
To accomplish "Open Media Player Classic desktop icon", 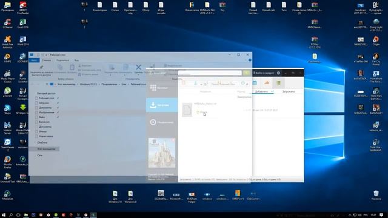I will click(7, 76).
